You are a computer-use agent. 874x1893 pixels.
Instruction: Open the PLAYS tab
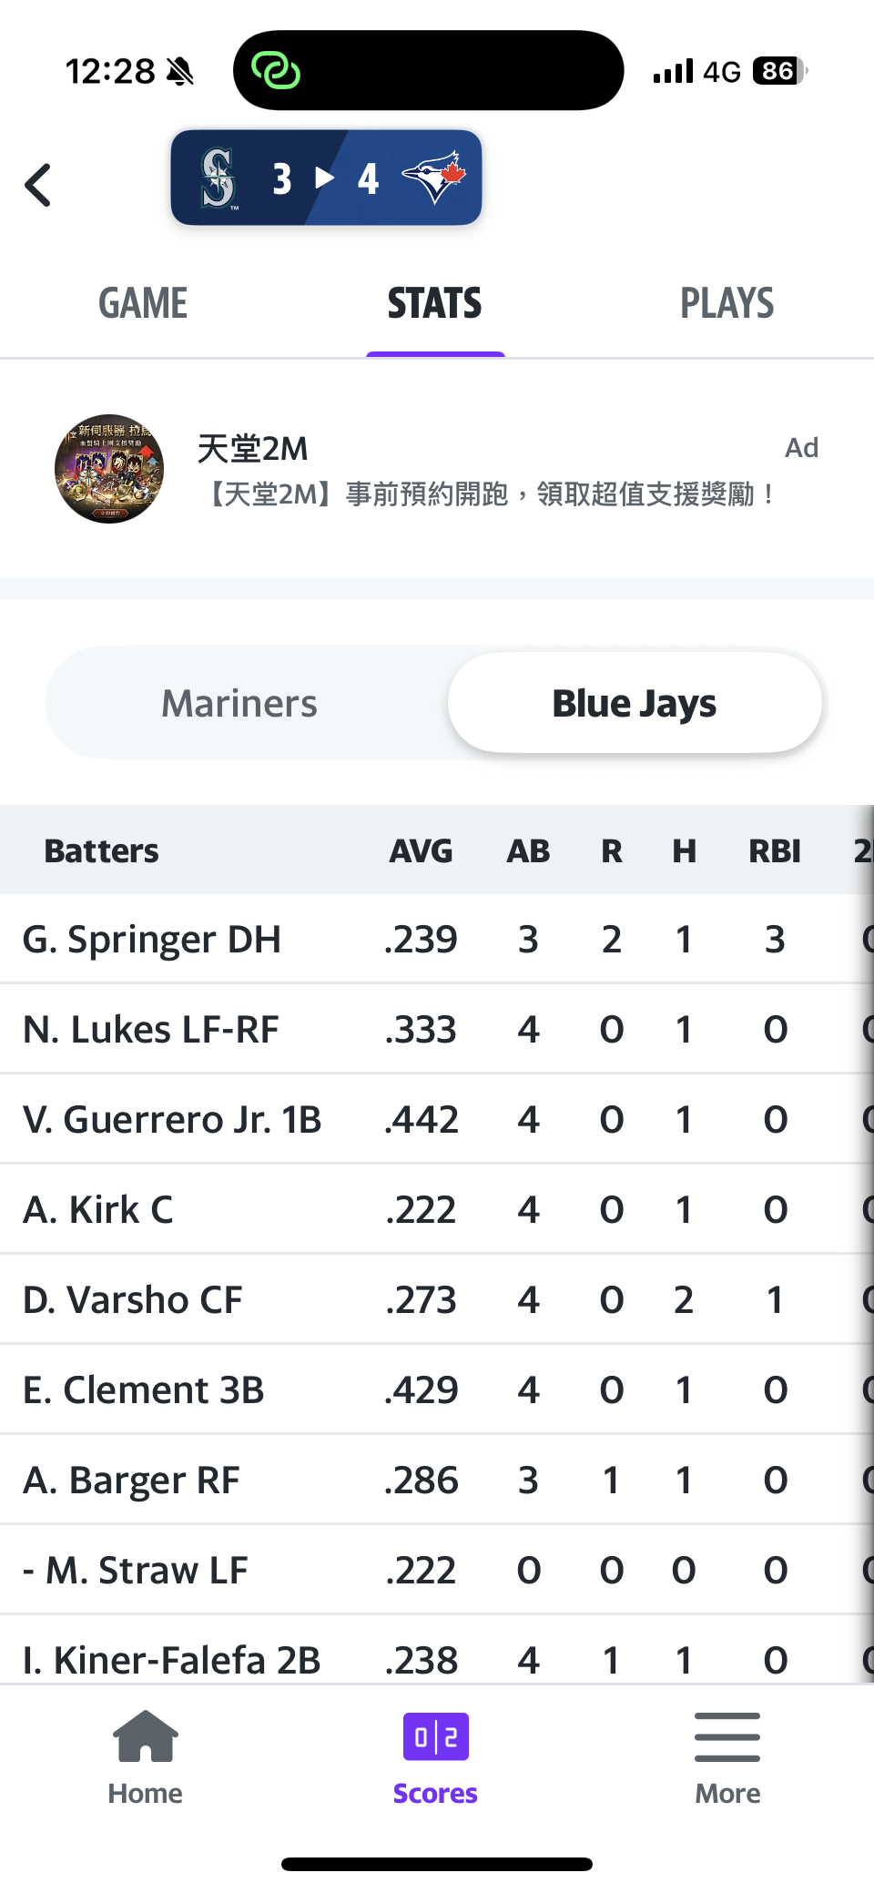(727, 304)
